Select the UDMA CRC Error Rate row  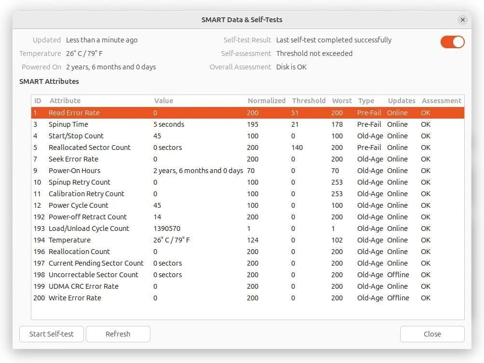point(145,286)
